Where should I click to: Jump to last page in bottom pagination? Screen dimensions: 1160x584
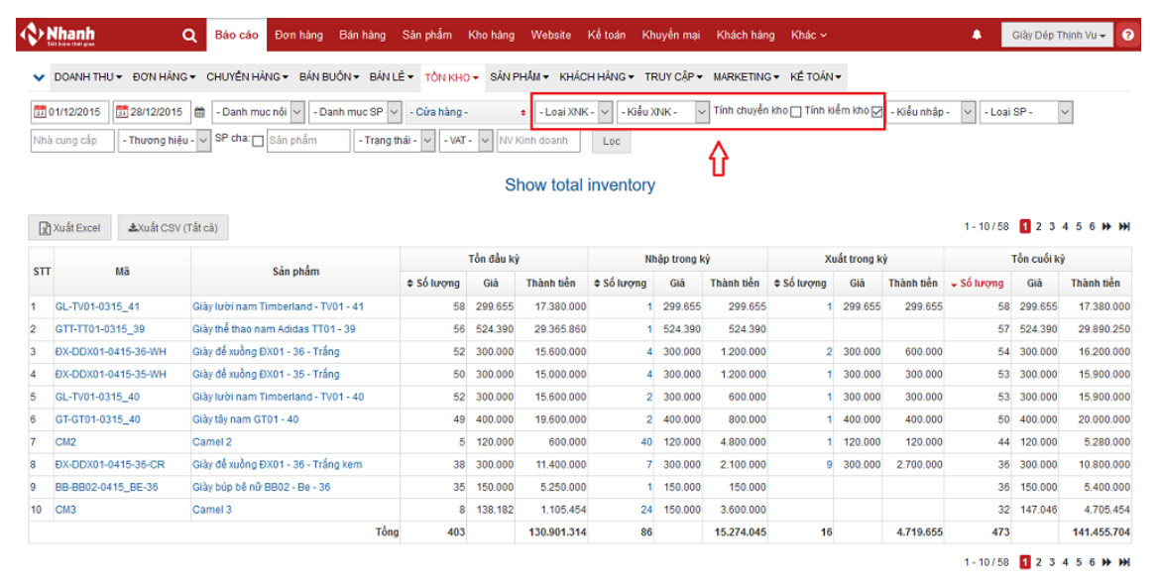1124,562
